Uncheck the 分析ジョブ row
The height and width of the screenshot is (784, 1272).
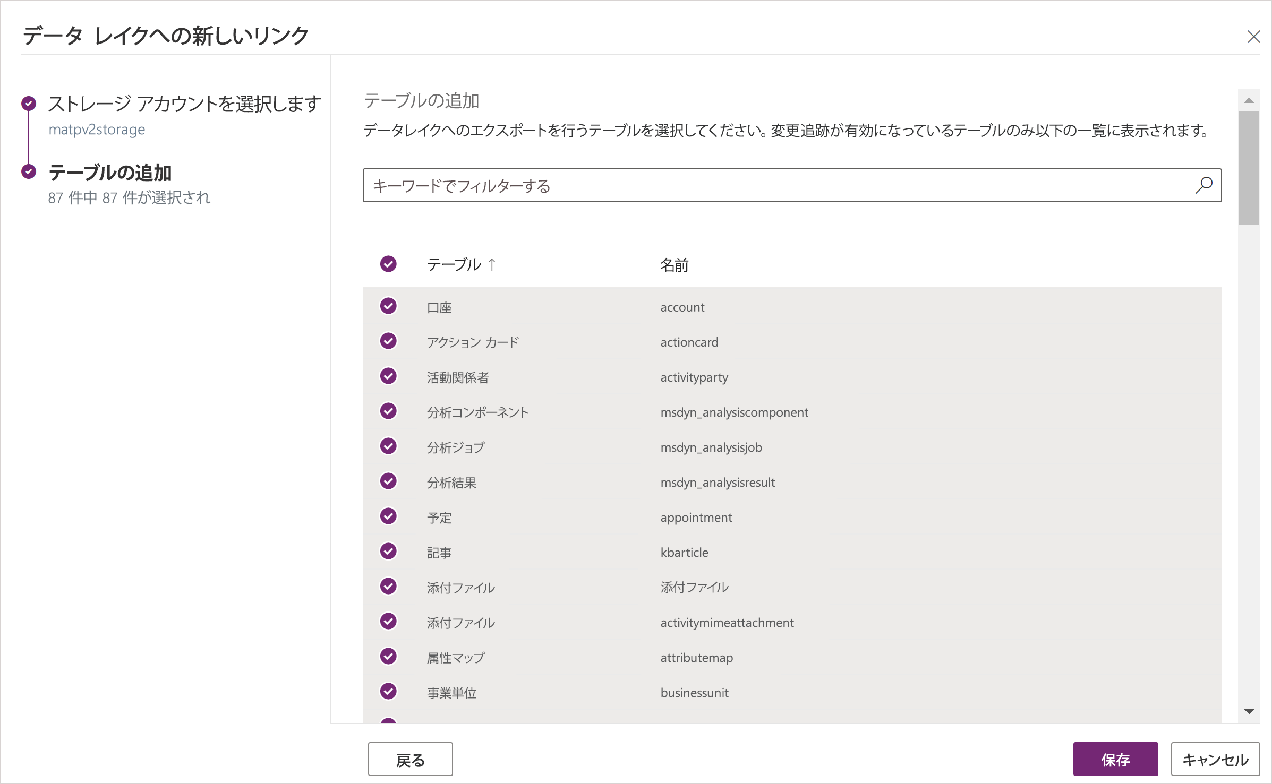tap(388, 446)
